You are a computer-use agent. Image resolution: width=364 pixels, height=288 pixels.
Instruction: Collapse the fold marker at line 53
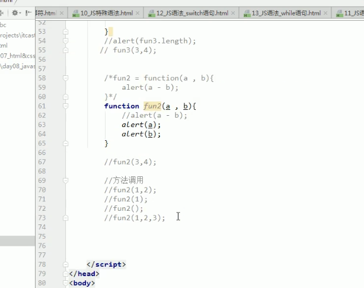pos(66,31)
